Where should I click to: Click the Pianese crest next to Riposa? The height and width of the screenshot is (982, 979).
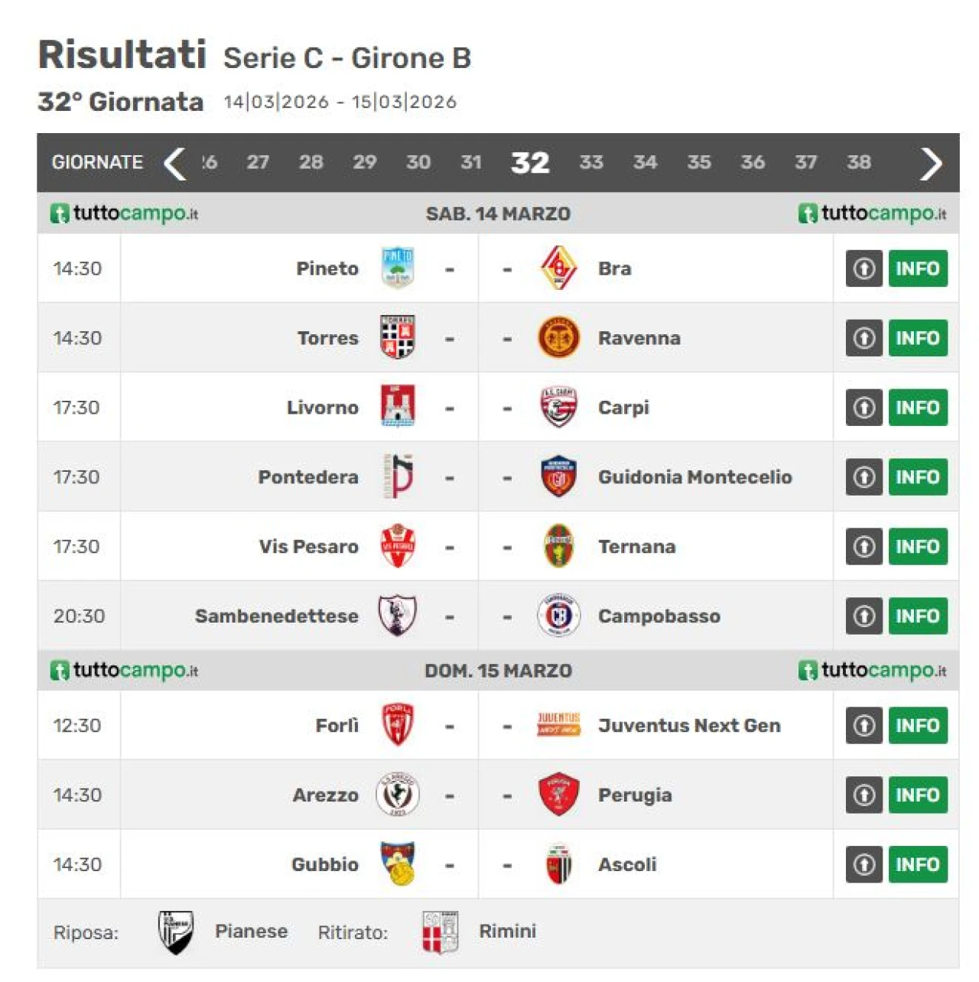coord(176,932)
